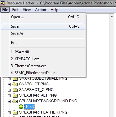Open the File menu
Viewport: 116px width, 117px height.
(x=5, y=10)
